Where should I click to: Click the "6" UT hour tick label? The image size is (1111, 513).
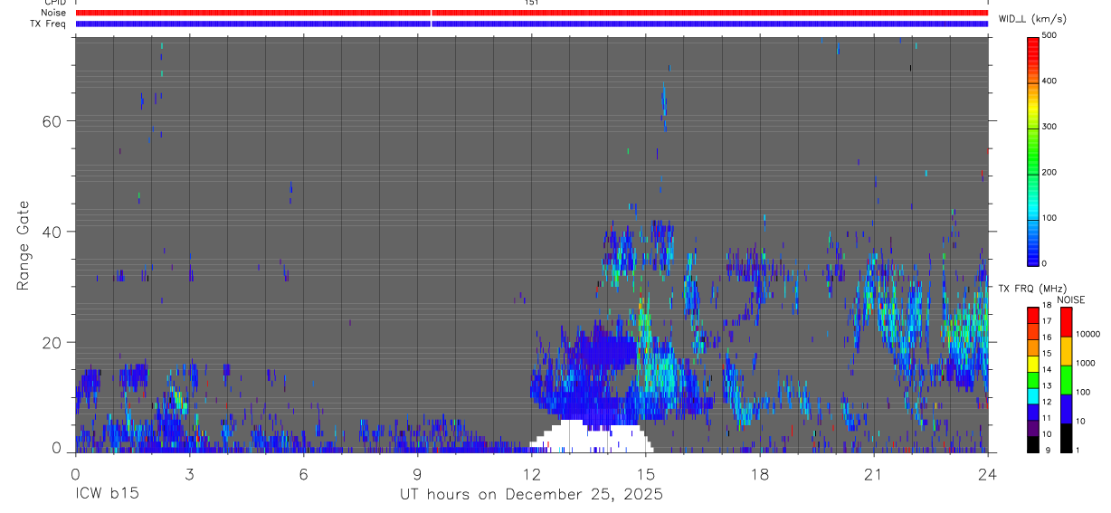coord(304,473)
